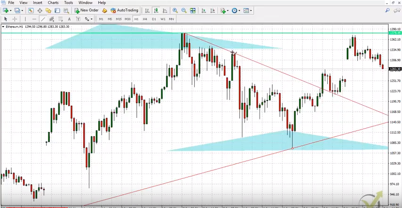This screenshot has height=208, width=402.
Task: Switch to Bar Chart display
Action: pos(147,10)
